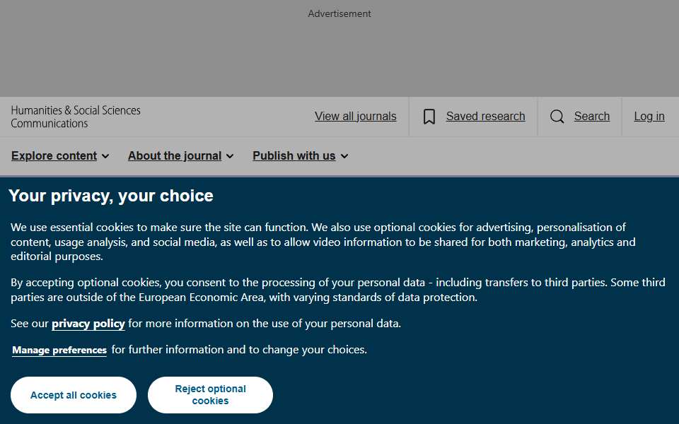Open the privacy policy link
The width and height of the screenshot is (679, 424).
tap(88, 324)
